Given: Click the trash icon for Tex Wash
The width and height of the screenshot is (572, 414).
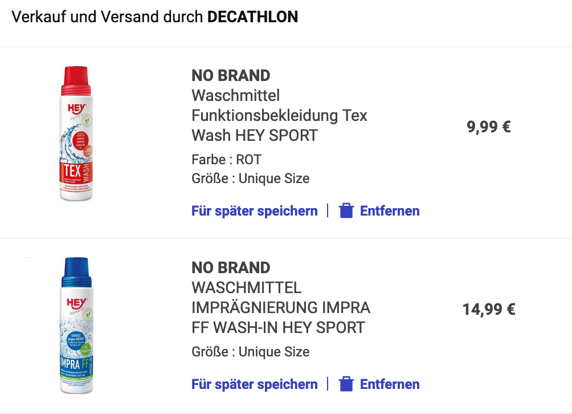Looking at the screenshot, I should click(x=346, y=211).
